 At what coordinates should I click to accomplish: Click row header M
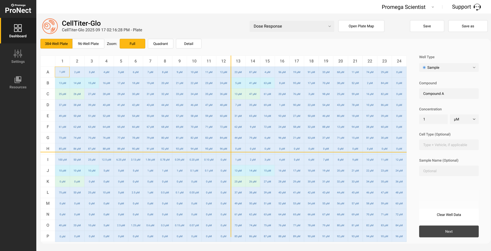pos(48,204)
